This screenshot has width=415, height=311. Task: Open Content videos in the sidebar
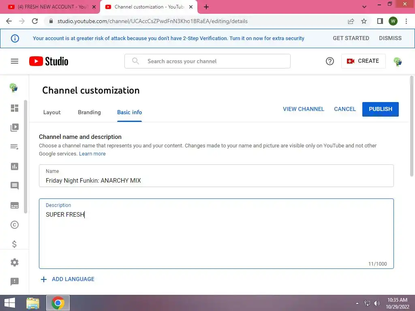pyautogui.click(x=15, y=128)
